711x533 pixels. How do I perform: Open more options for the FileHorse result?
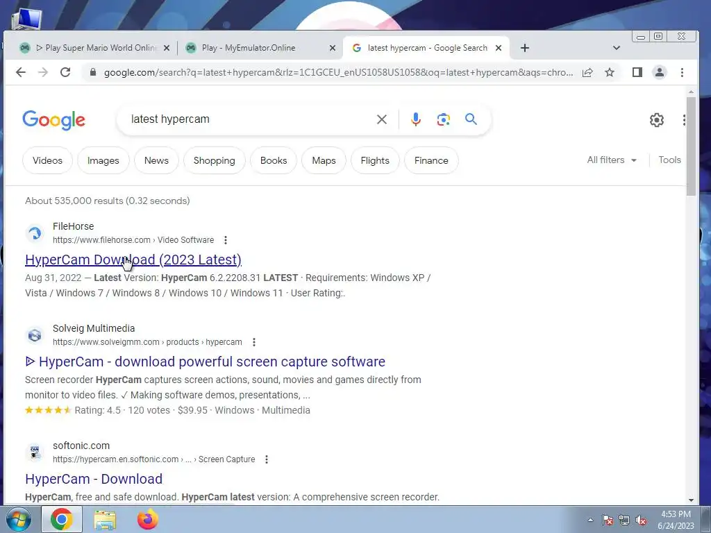coord(226,240)
